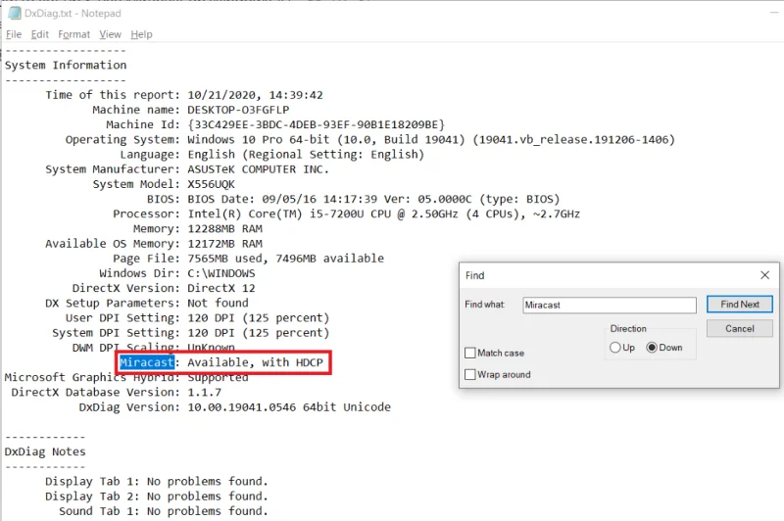784x521 pixels.
Task: Click the User DPI Setting value
Action: click(x=259, y=317)
